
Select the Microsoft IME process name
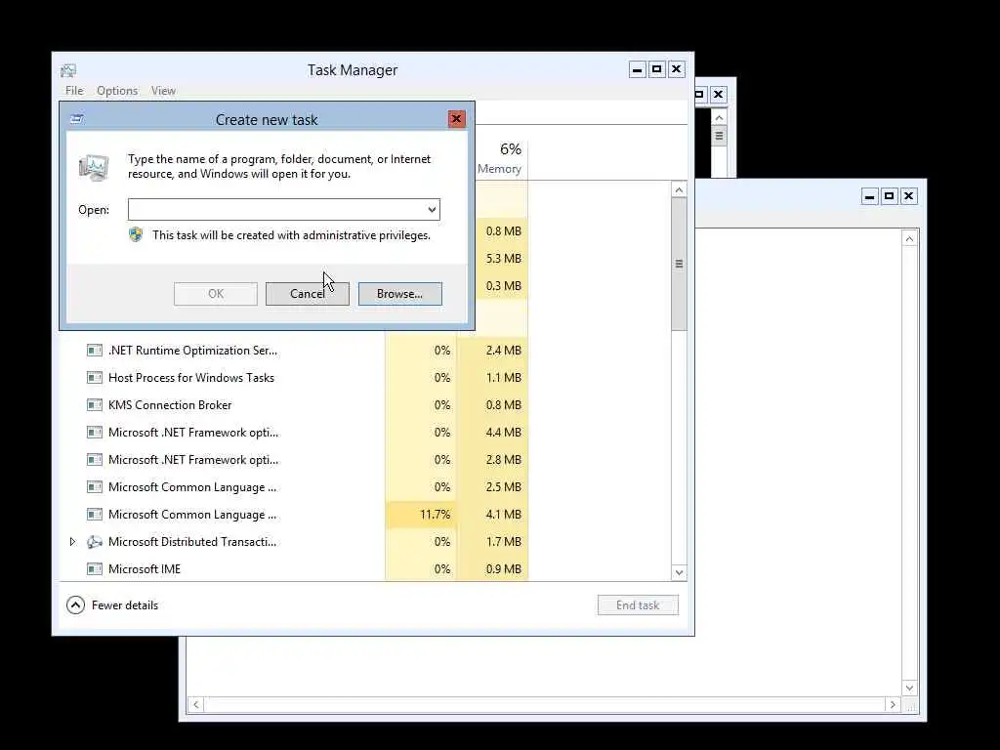145,569
